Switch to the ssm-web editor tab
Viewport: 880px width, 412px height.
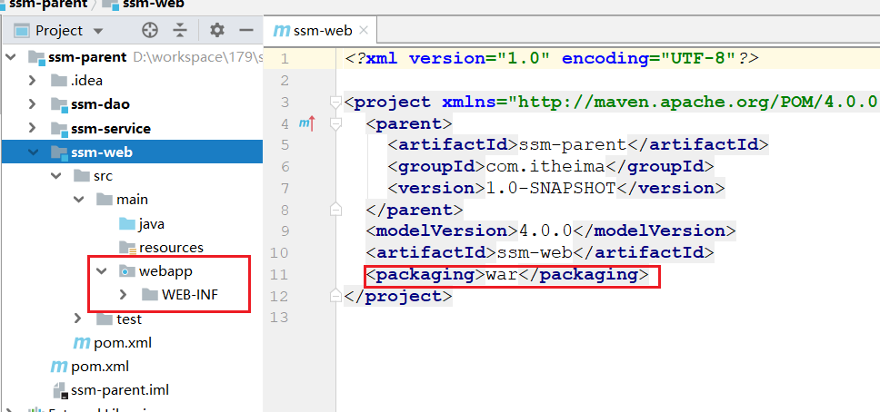313,31
